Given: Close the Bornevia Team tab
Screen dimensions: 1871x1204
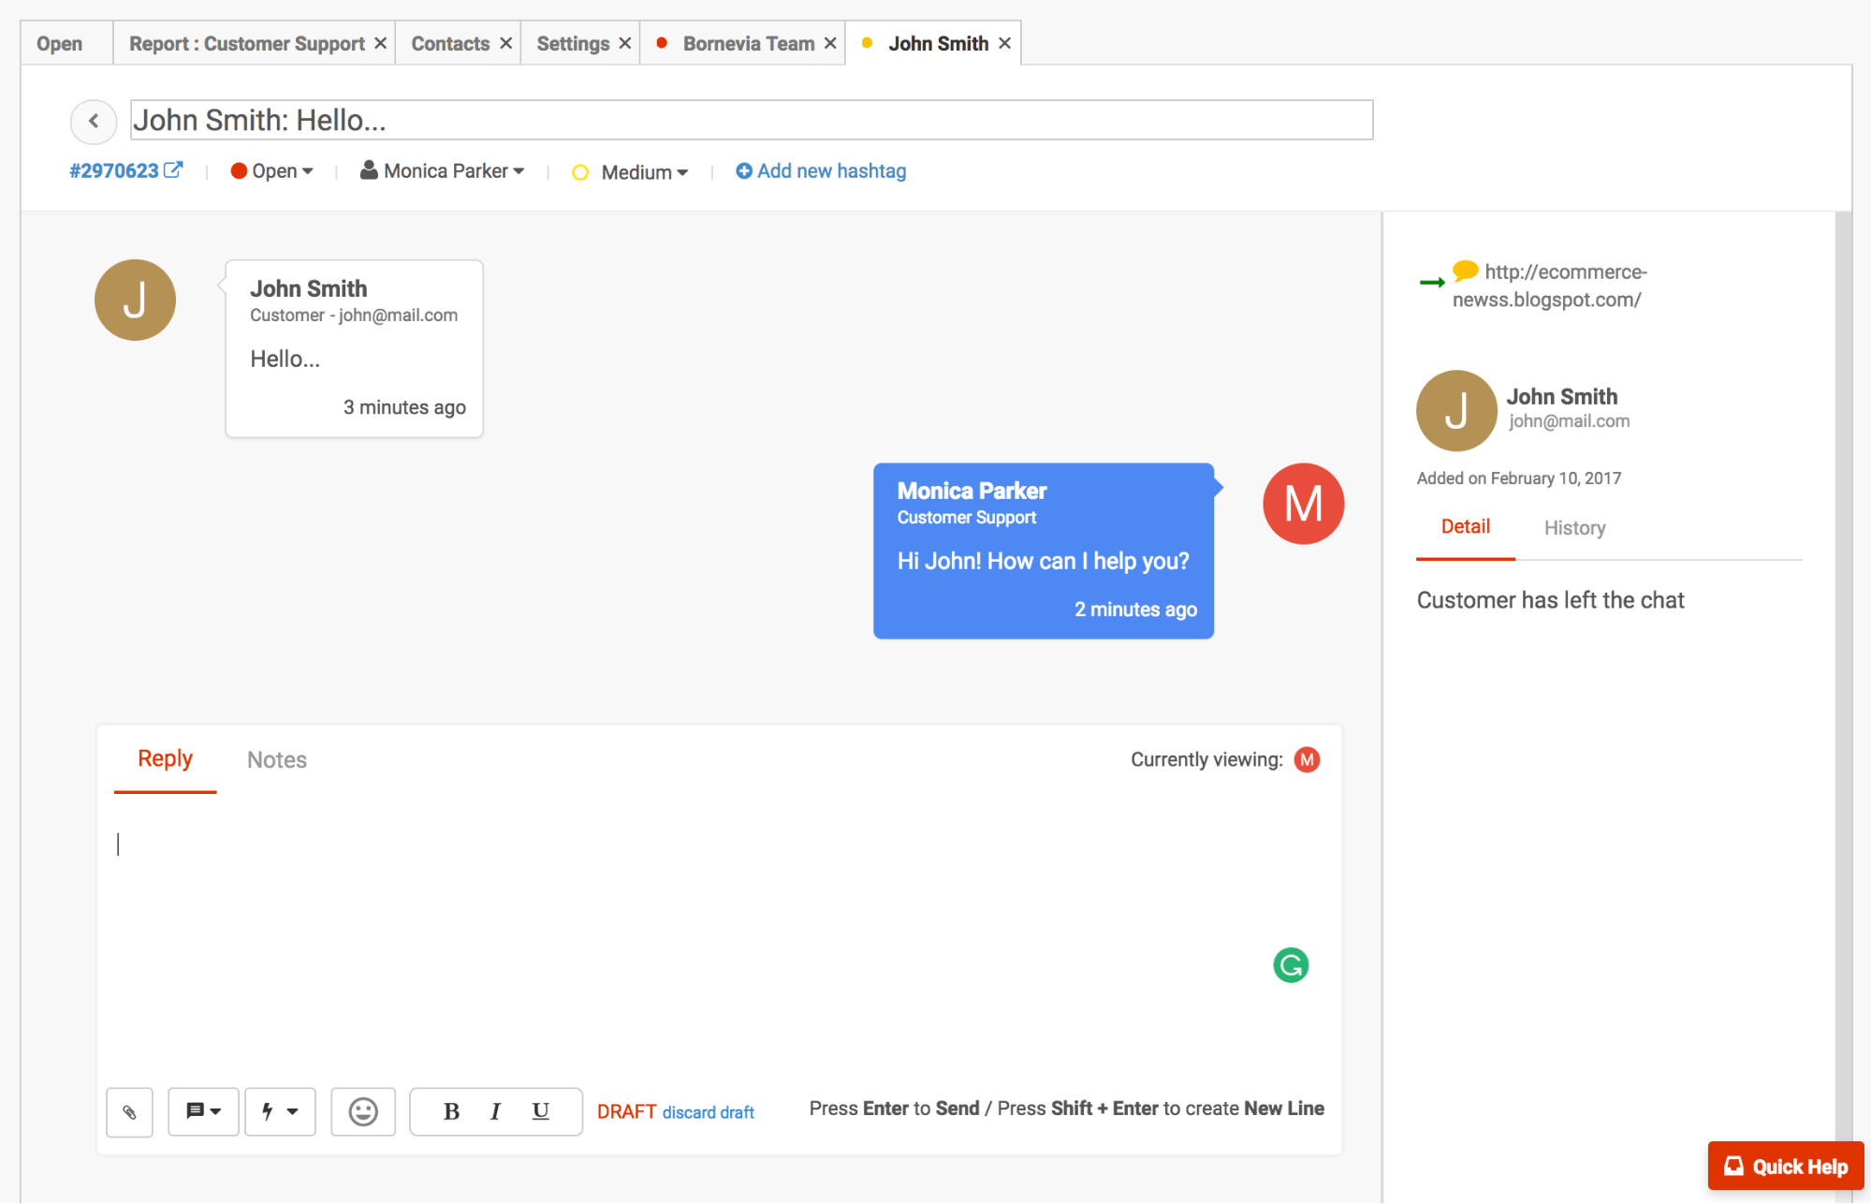Looking at the screenshot, I should click(830, 43).
